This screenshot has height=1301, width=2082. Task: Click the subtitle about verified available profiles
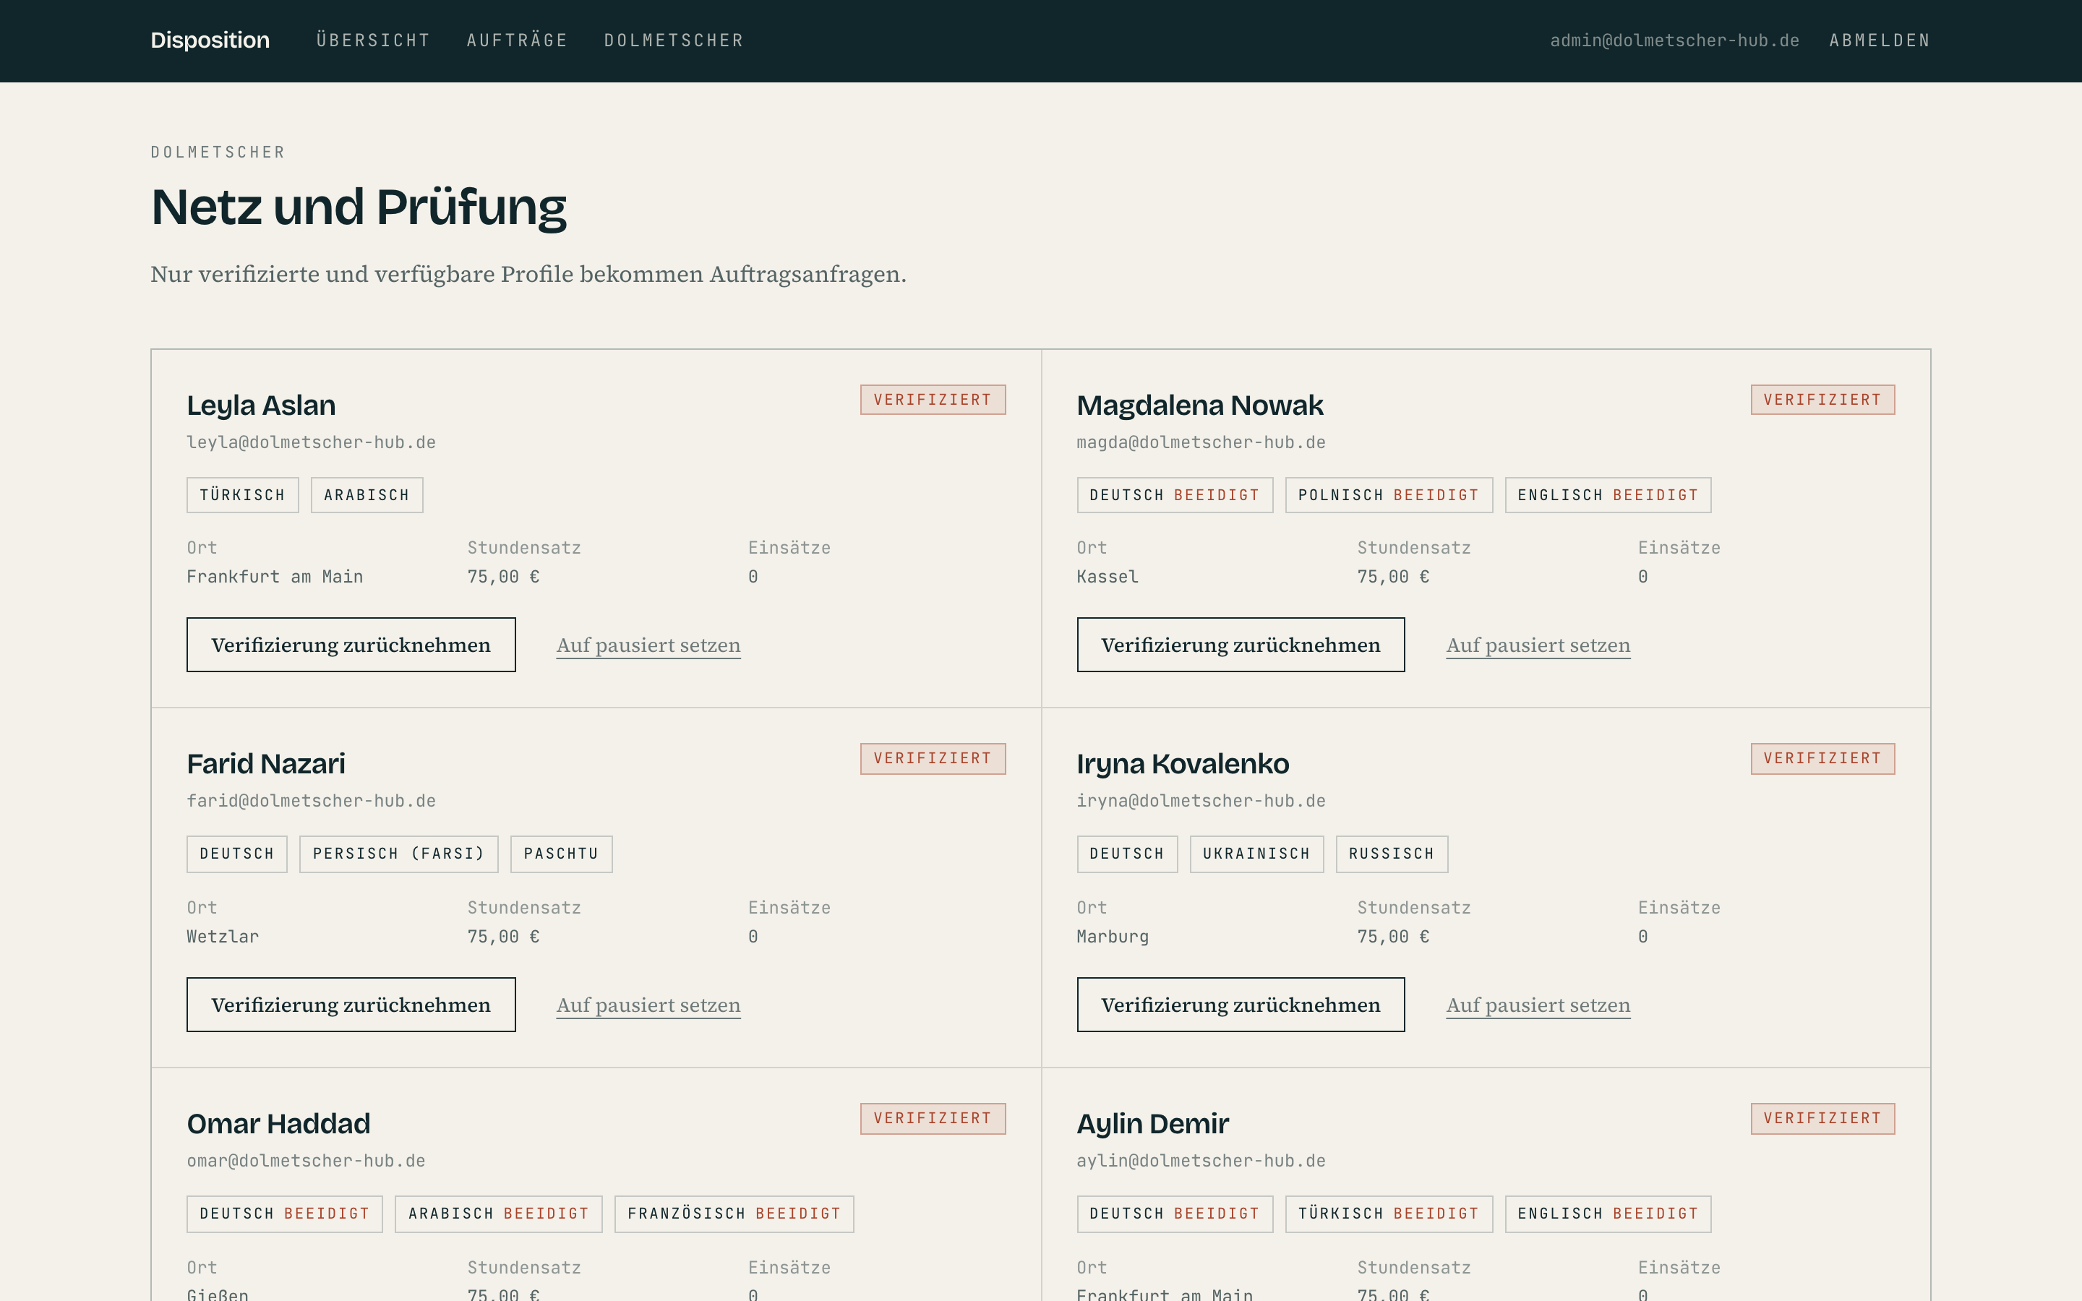(528, 275)
